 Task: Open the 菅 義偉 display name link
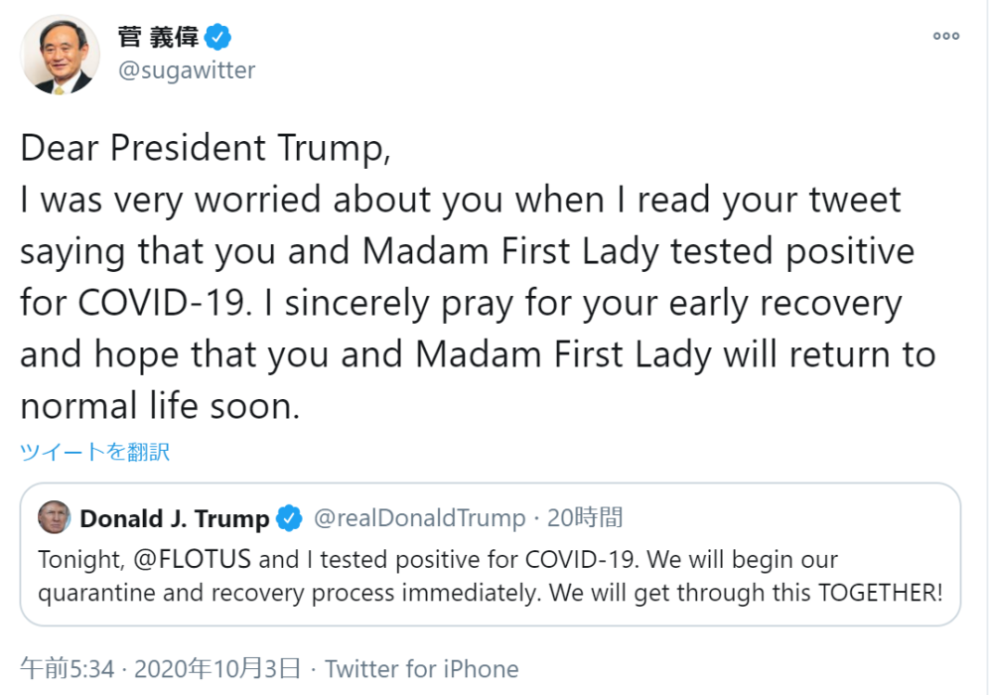(x=158, y=38)
